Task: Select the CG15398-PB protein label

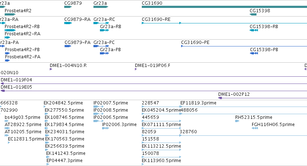Action: (264, 50)
